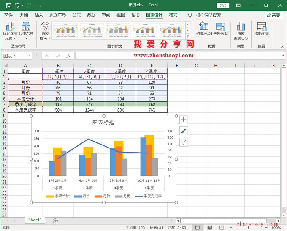Screen dimensions: 287x231
Task: Click 移动图表 move chart icon
Action: 262,29
